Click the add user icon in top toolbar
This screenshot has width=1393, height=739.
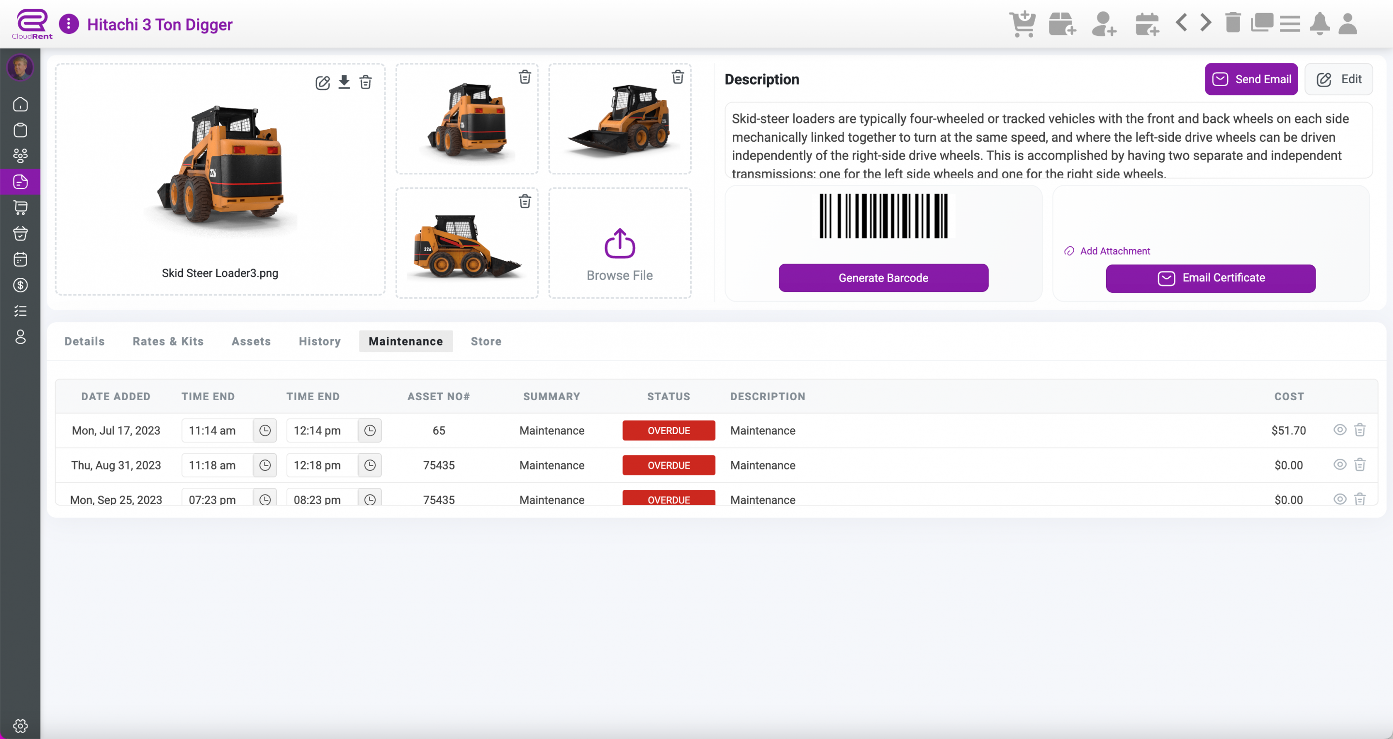1104,24
